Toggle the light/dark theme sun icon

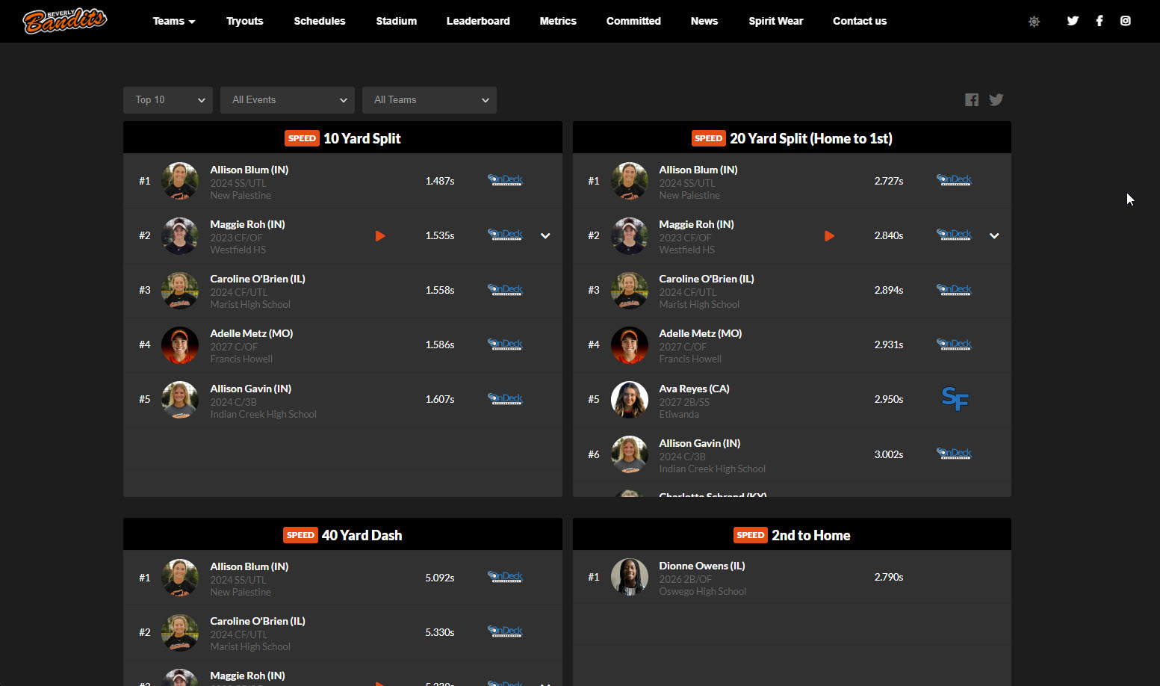(x=1034, y=22)
